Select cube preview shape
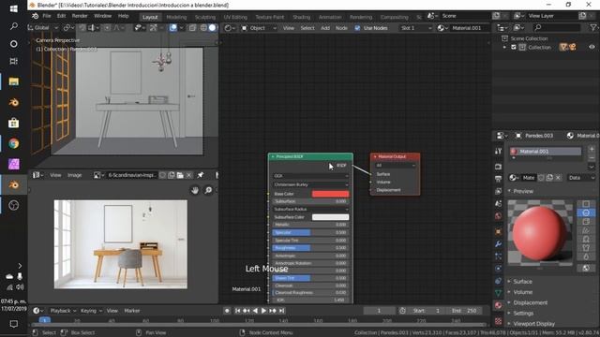The height and width of the screenshot is (337, 600). (x=586, y=222)
